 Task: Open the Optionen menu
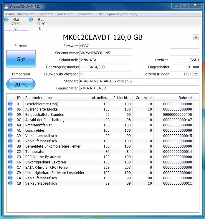[x=46, y=14]
